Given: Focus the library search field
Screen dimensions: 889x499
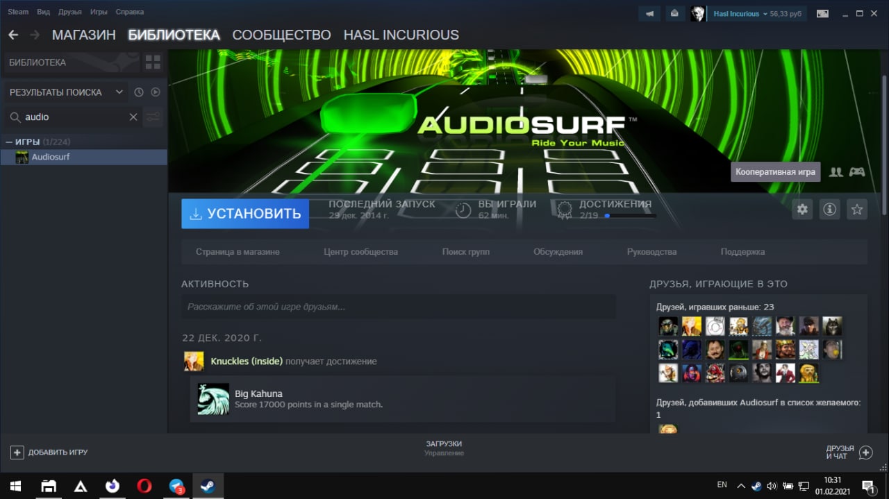Looking at the screenshot, I should [72, 117].
